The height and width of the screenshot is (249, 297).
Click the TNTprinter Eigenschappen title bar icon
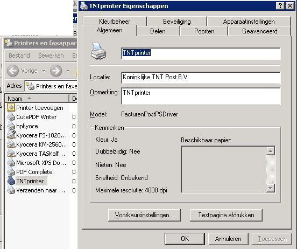[84, 6]
